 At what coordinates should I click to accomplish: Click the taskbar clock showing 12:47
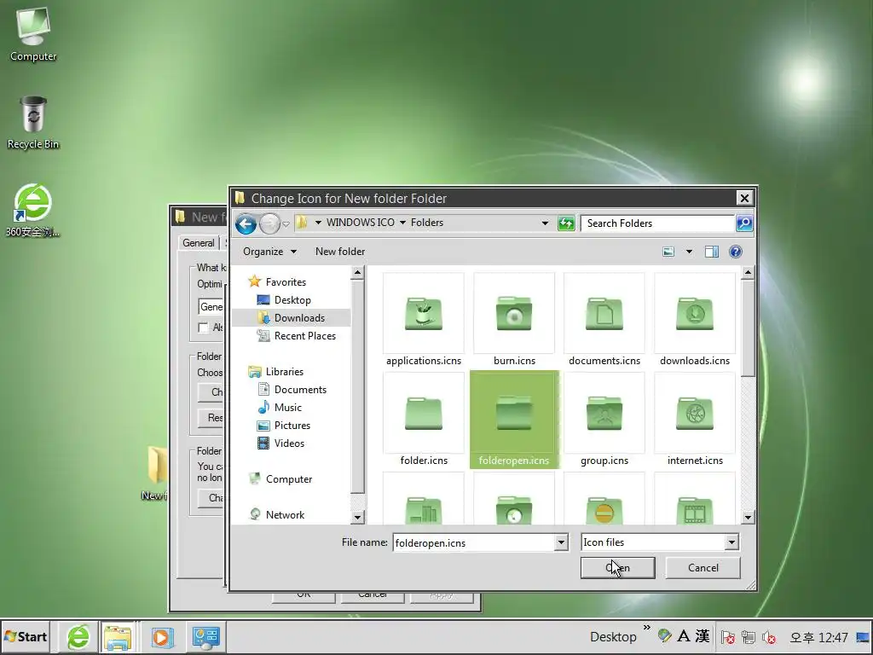819,637
